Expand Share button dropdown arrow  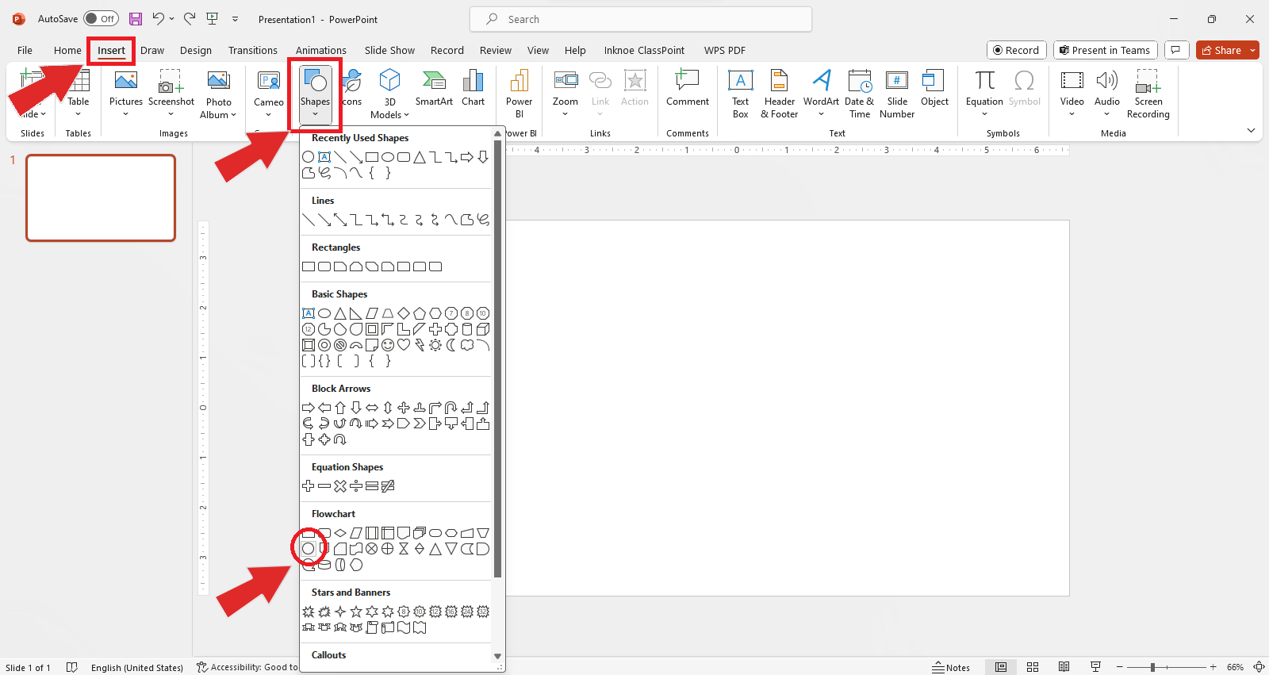pyautogui.click(x=1253, y=50)
